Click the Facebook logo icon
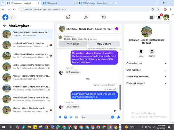174x130 pixels. (x=6, y=17)
